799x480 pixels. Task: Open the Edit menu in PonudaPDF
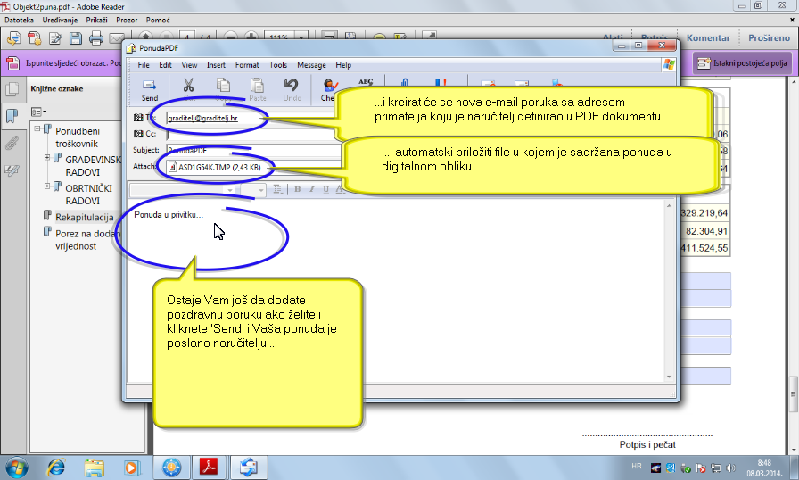[165, 65]
